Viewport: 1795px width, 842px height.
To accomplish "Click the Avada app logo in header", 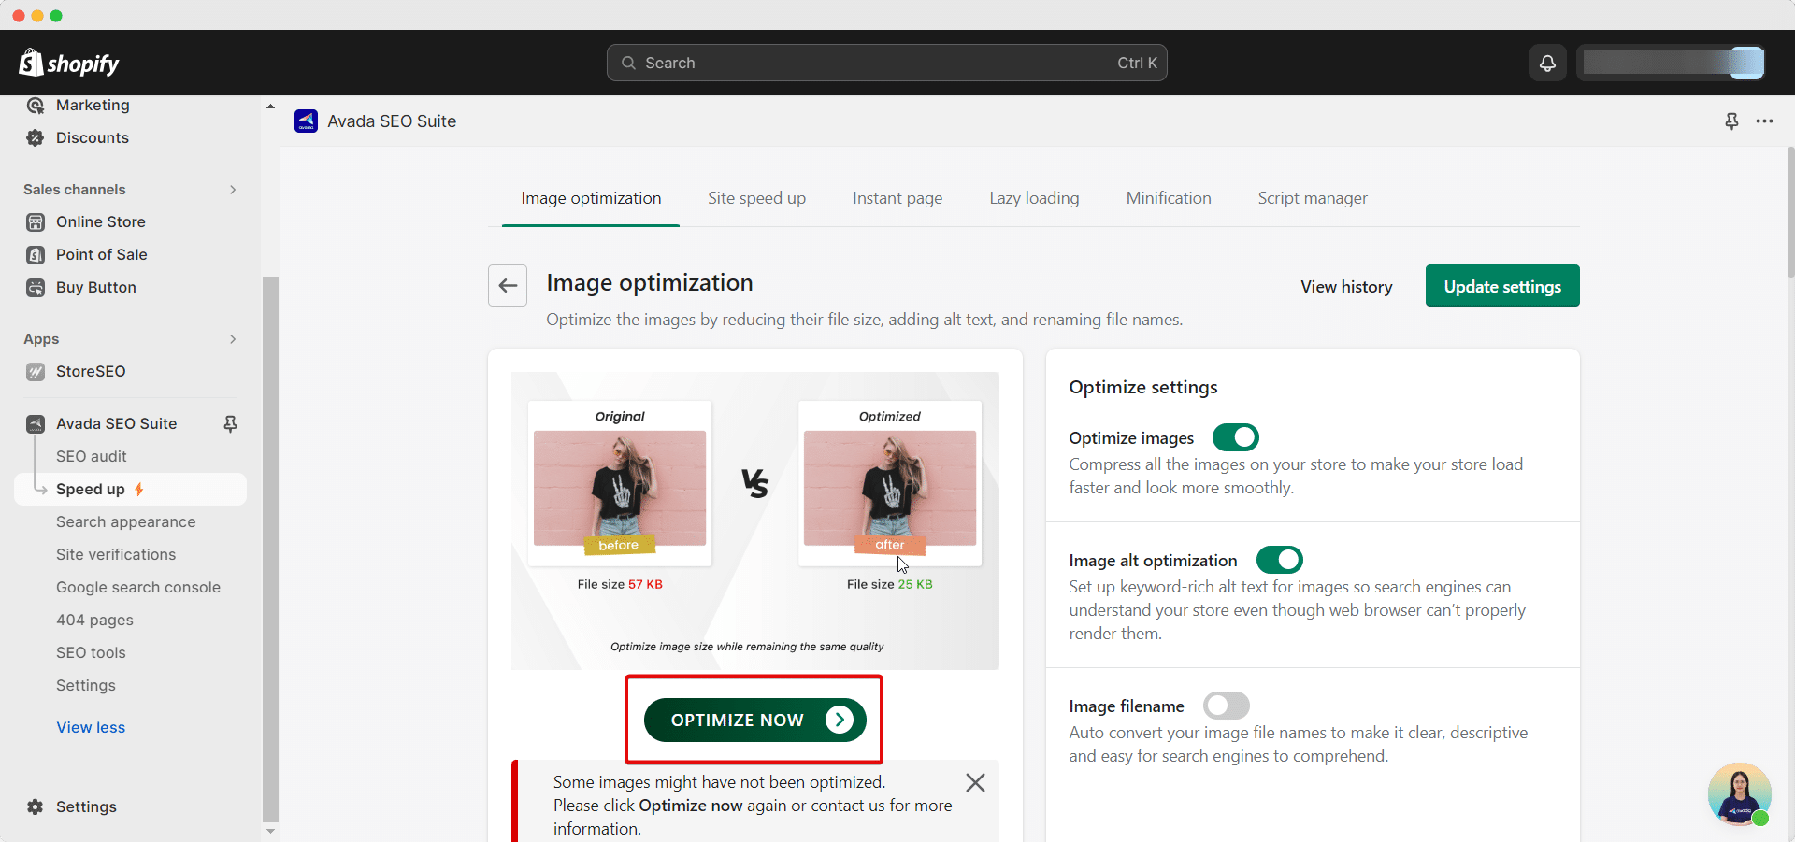I will (306, 121).
